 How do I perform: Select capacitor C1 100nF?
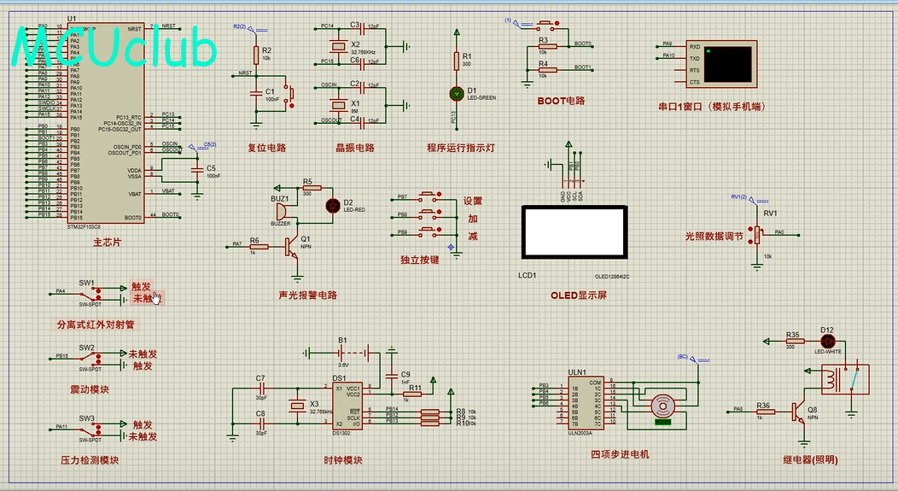click(x=256, y=94)
